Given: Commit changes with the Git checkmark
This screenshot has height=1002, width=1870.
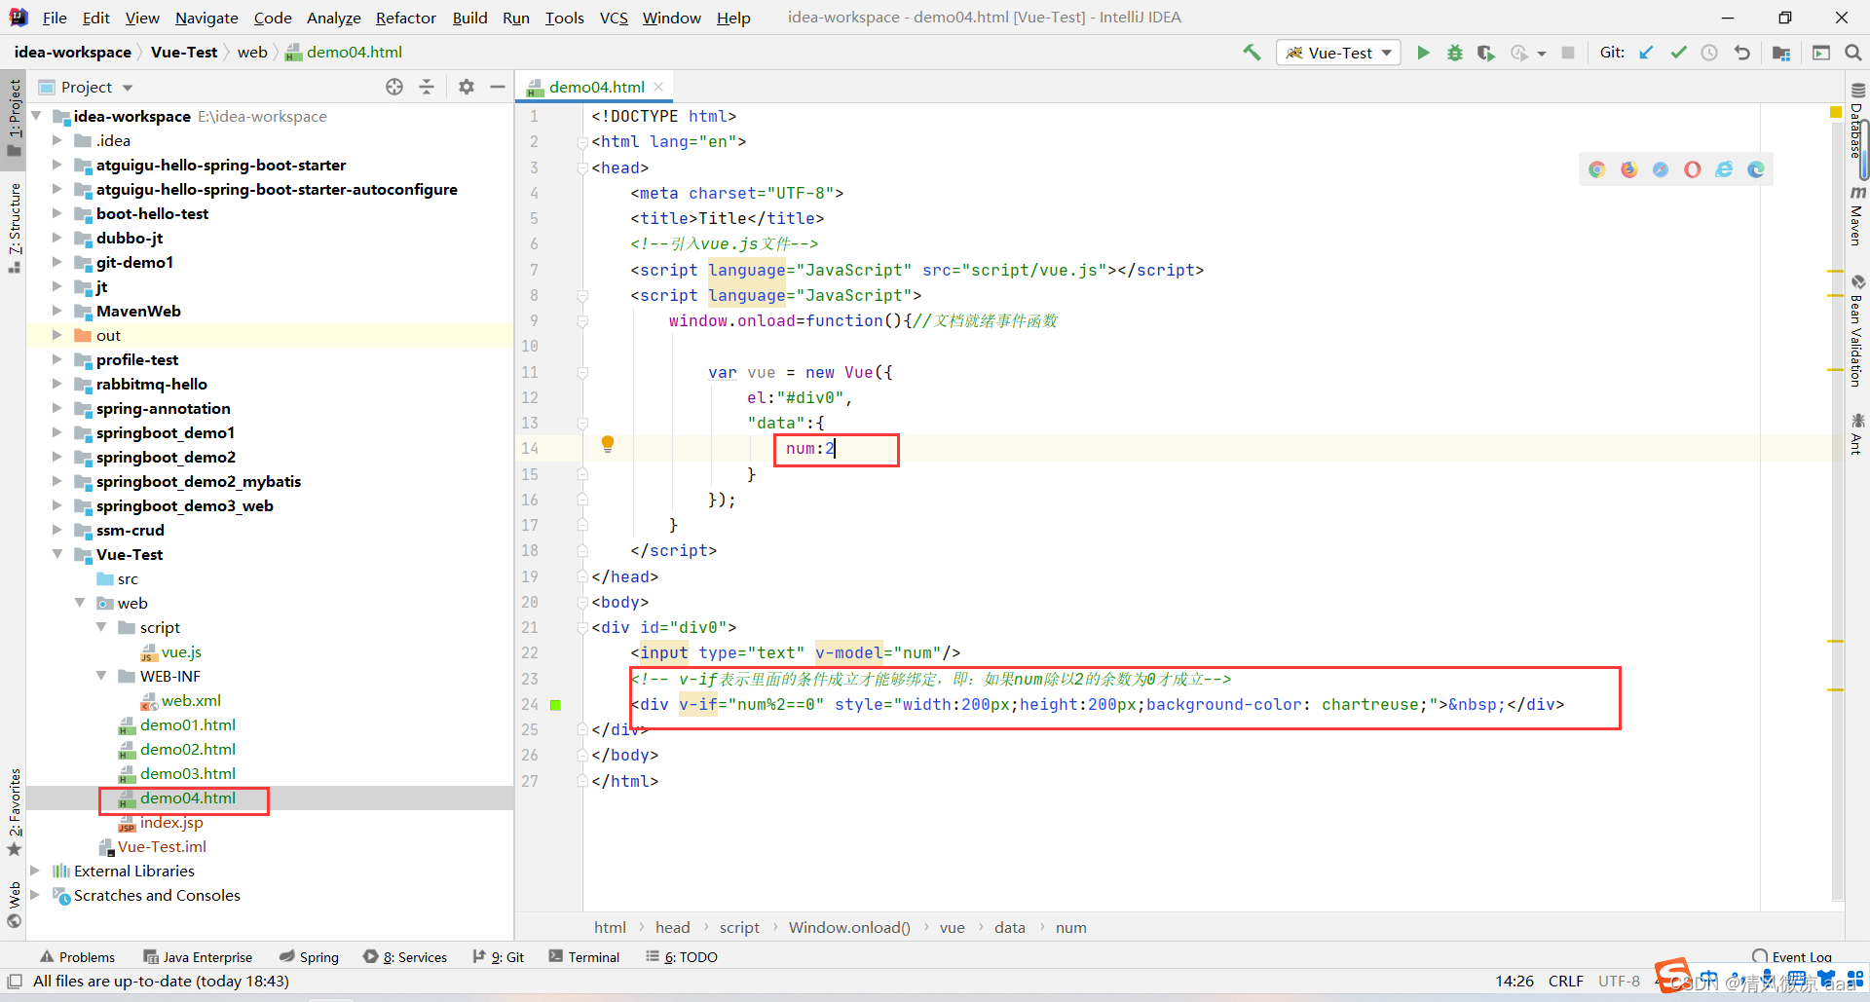Looking at the screenshot, I should tap(1678, 53).
